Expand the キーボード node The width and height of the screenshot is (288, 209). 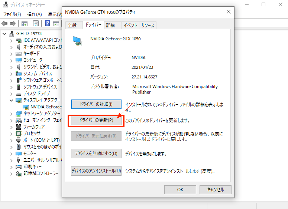(x=12, y=54)
